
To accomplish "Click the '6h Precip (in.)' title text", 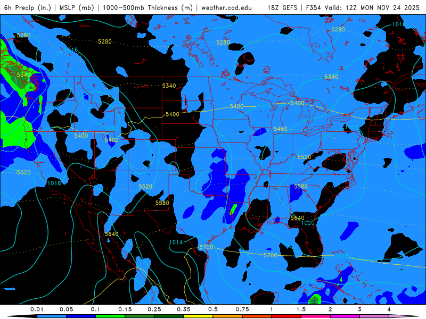I will 28,7.
